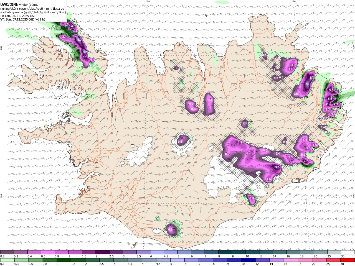Click the 20W longitude label
Viewport: 355px width, 266px height.
(x=148, y=1)
